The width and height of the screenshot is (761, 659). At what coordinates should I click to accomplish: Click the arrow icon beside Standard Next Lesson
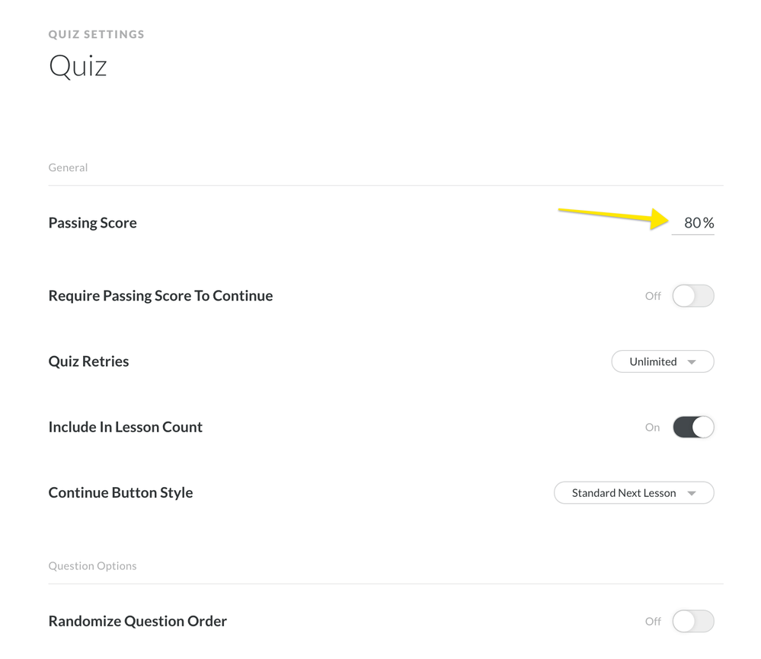(x=692, y=493)
